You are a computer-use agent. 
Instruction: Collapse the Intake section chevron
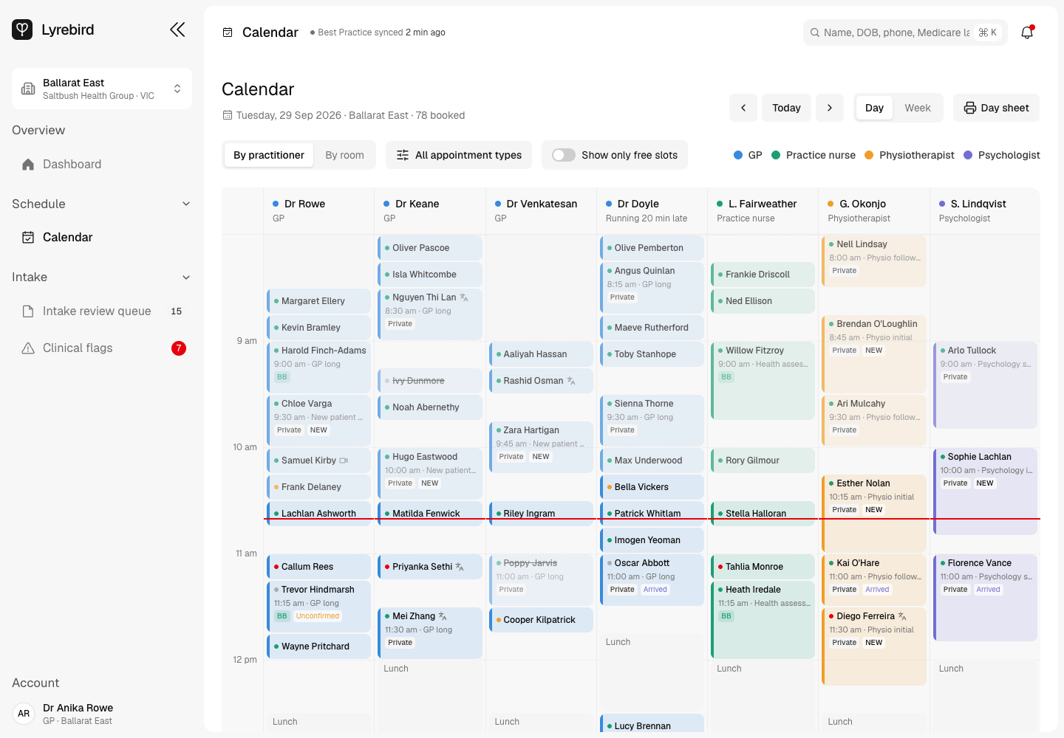point(186,277)
